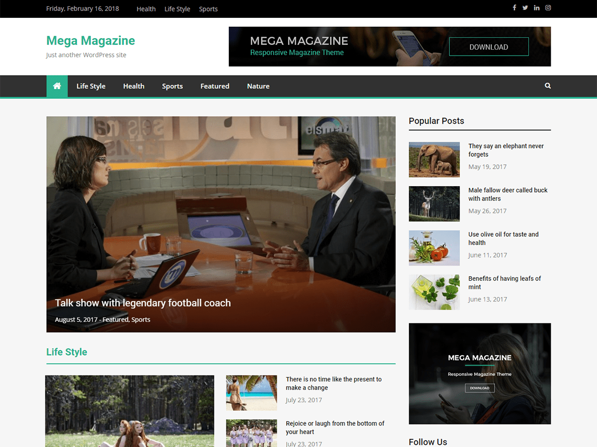Image resolution: width=597 pixels, height=447 pixels.
Task: Go to Sports in main navigation
Action: click(172, 86)
